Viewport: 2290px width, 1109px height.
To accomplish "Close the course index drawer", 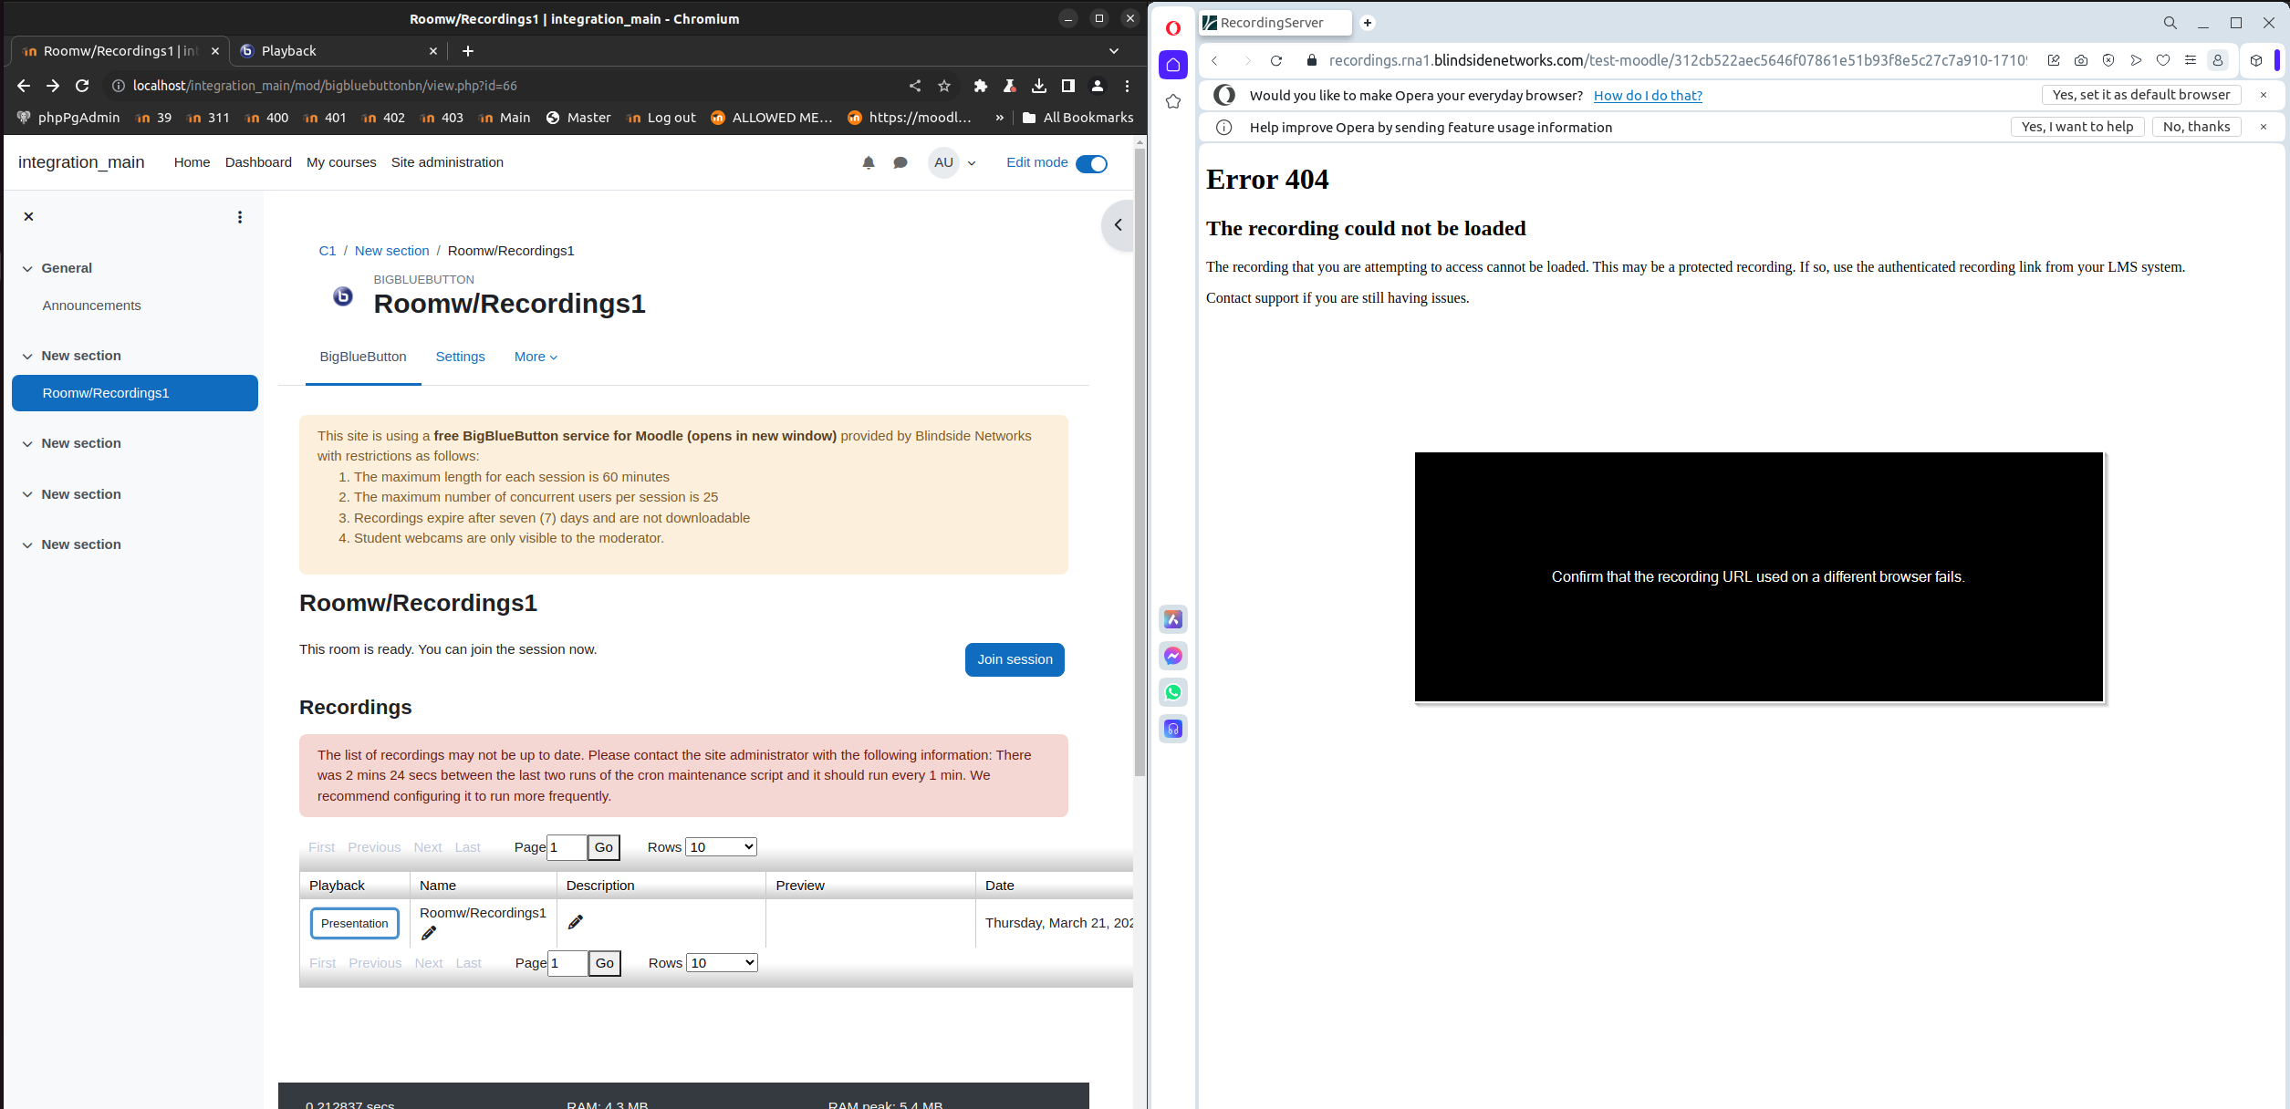I will tap(28, 216).
